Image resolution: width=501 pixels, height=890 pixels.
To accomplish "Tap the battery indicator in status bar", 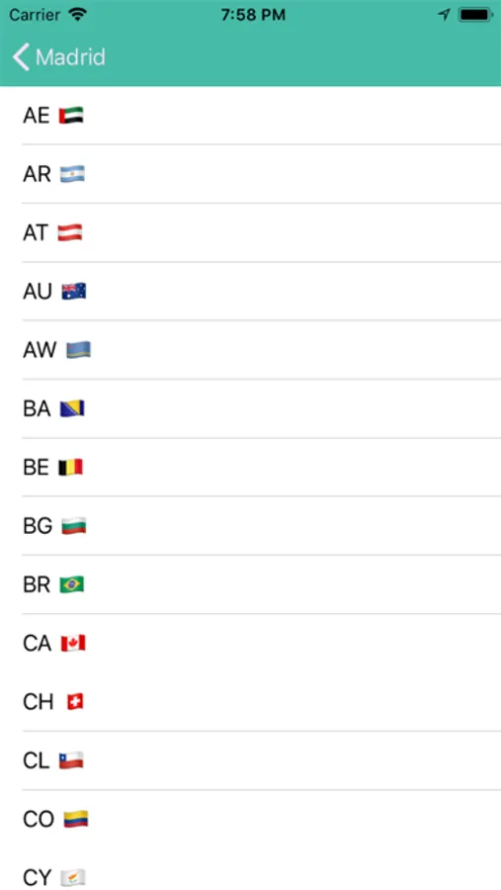I will pyautogui.click(x=476, y=15).
